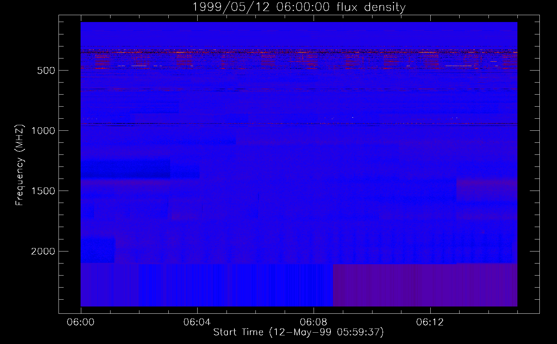Click the plot title '1999/05/12 06:00:00 flux density'
The image size is (557, 344).
[299, 7]
